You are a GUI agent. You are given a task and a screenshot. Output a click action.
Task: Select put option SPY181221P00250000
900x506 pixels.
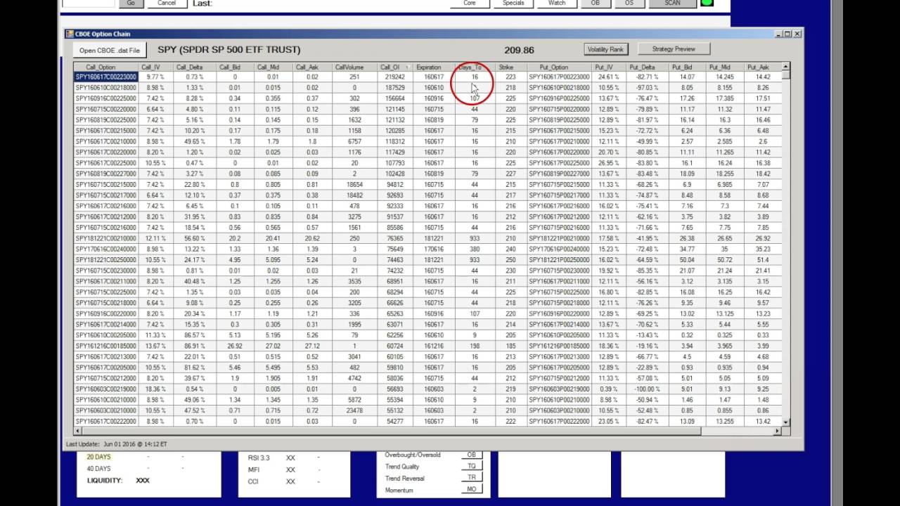pos(559,260)
